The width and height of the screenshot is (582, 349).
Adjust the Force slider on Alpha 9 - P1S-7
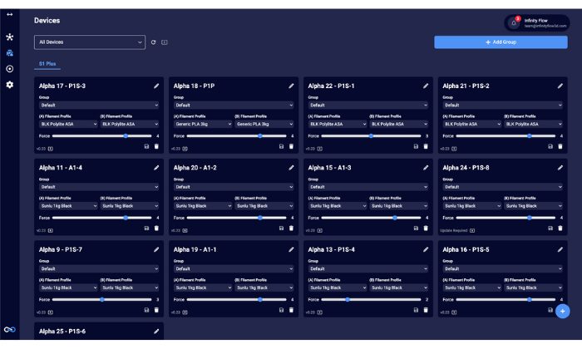[102, 300]
